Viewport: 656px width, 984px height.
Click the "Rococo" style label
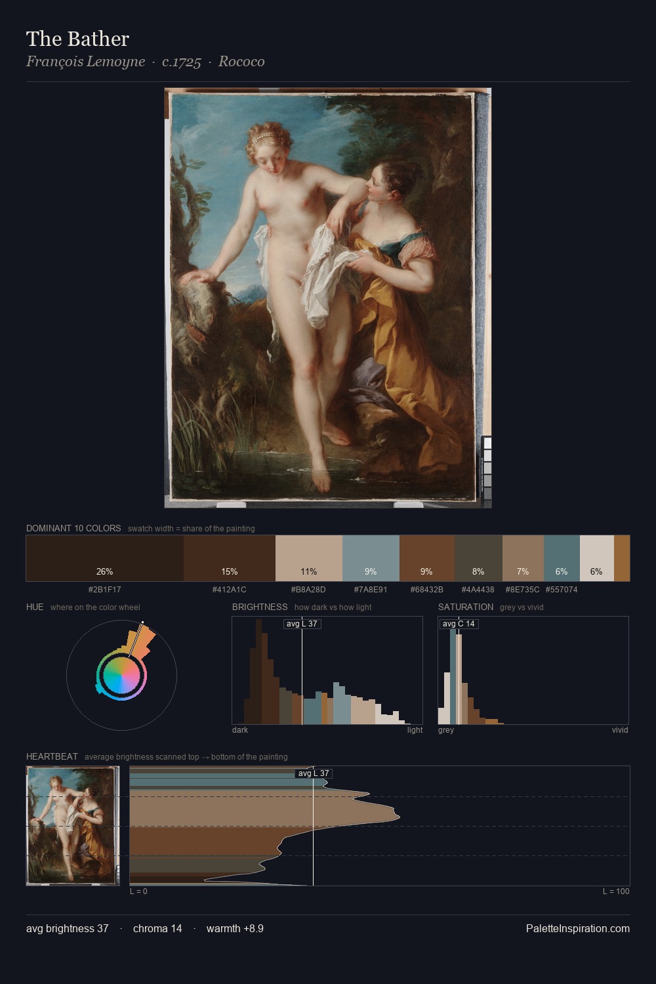pyautogui.click(x=241, y=62)
